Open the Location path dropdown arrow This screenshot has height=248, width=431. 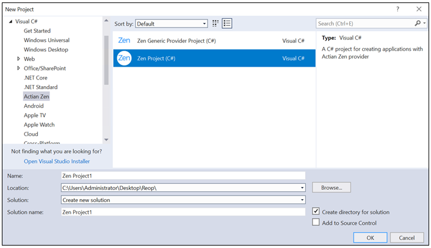[302, 188]
